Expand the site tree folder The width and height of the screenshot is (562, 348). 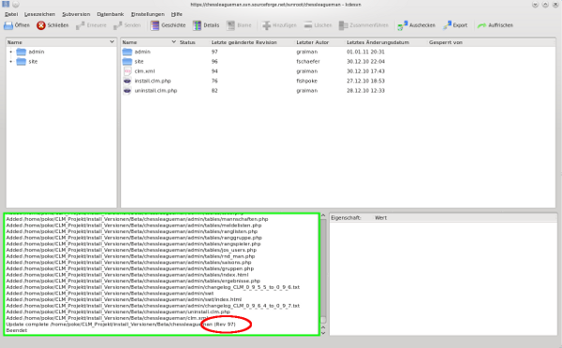pyautogui.click(x=10, y=62)
